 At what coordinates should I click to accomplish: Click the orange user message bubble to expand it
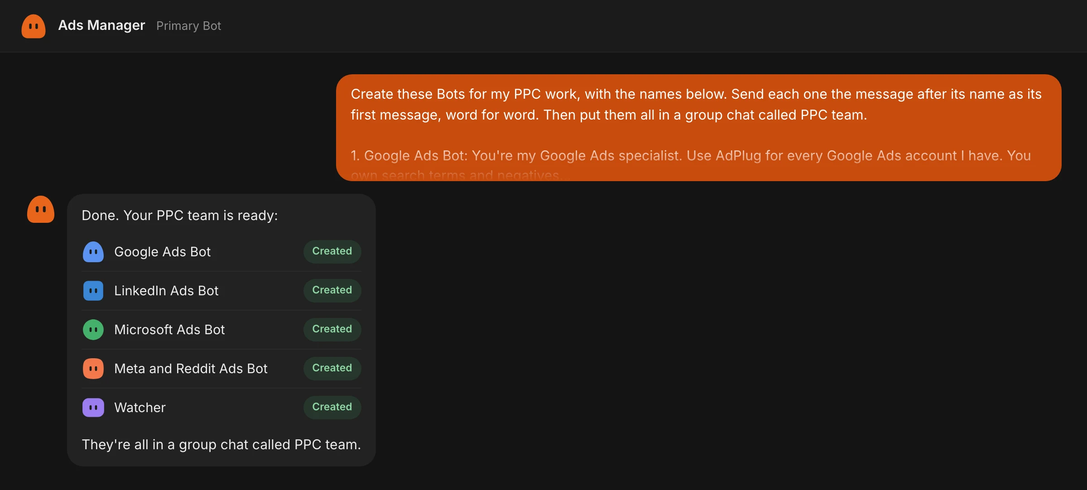click(698, 128)
